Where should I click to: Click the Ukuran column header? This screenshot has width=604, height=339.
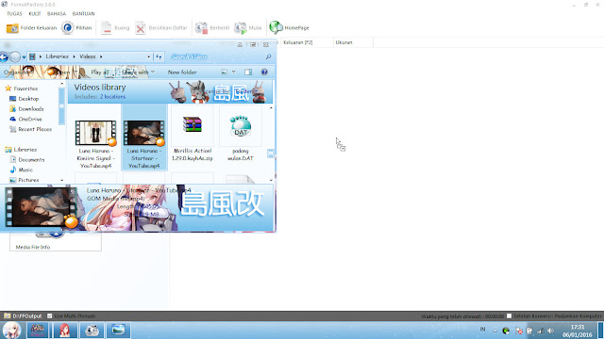click(353, 42)
